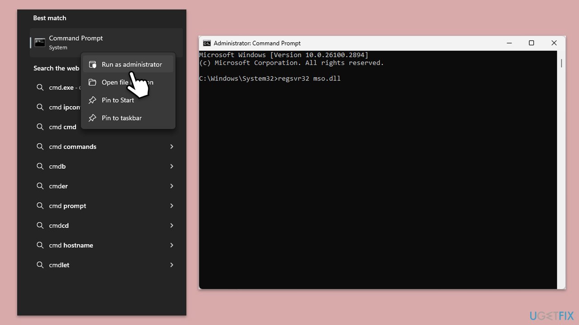Click the cmd cmd suggestion text
The height and width of the screenshot is (325, 579).
(x=62, y=127)
